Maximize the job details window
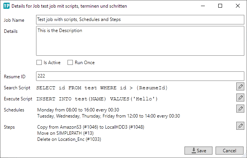Viewport: 247px width, 158px height. (220, 6)
